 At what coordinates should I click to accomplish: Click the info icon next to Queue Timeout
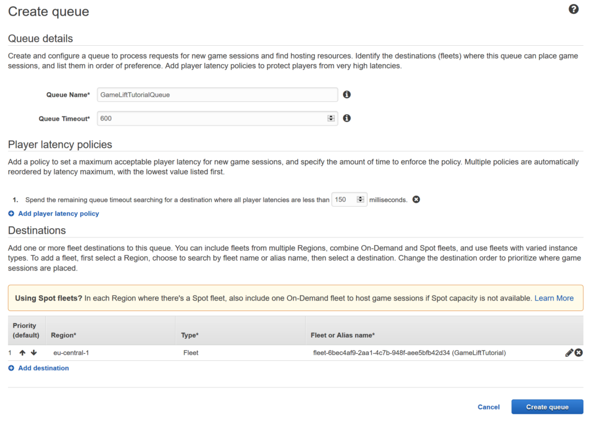pyautogui.click(x=347, y=118)
